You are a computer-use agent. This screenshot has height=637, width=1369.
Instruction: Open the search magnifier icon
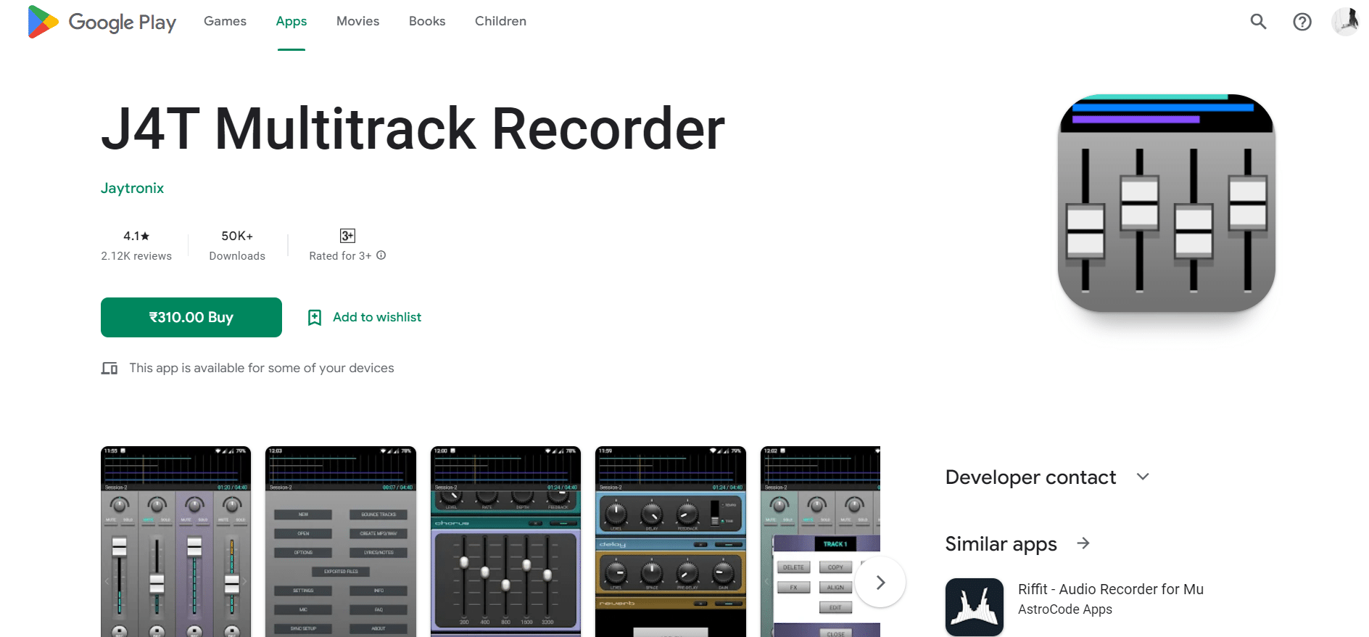coord(1258,22)
